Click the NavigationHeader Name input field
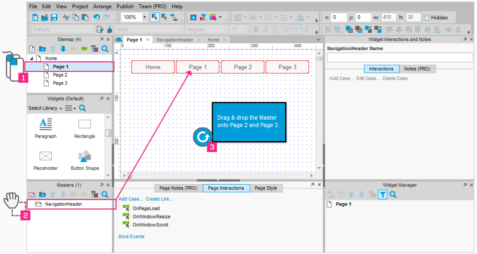The width and height of the screenshot is (477, 254). tap(400, 58)
